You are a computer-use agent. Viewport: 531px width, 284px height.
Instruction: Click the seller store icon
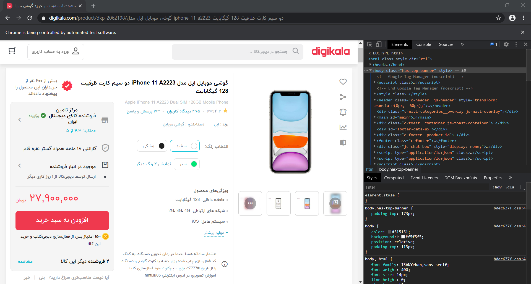click(105, 120)
